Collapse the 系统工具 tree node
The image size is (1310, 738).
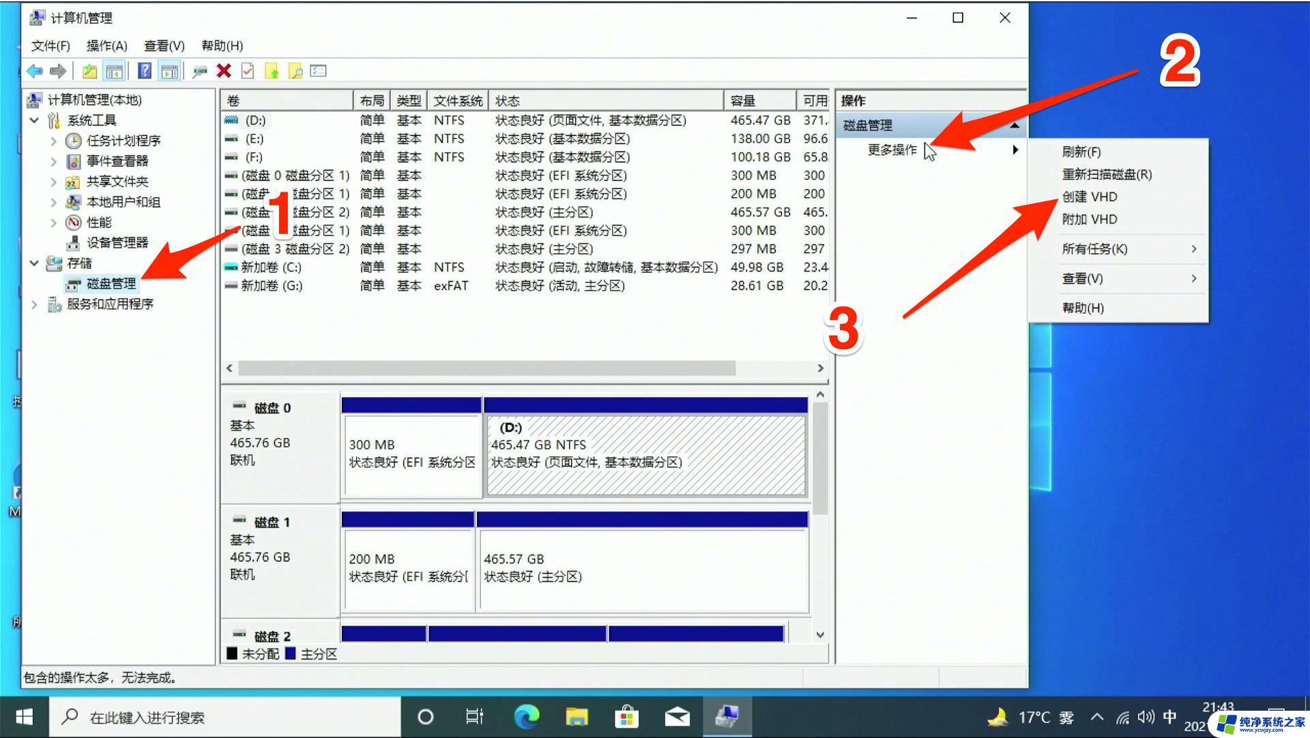point(34,121)
